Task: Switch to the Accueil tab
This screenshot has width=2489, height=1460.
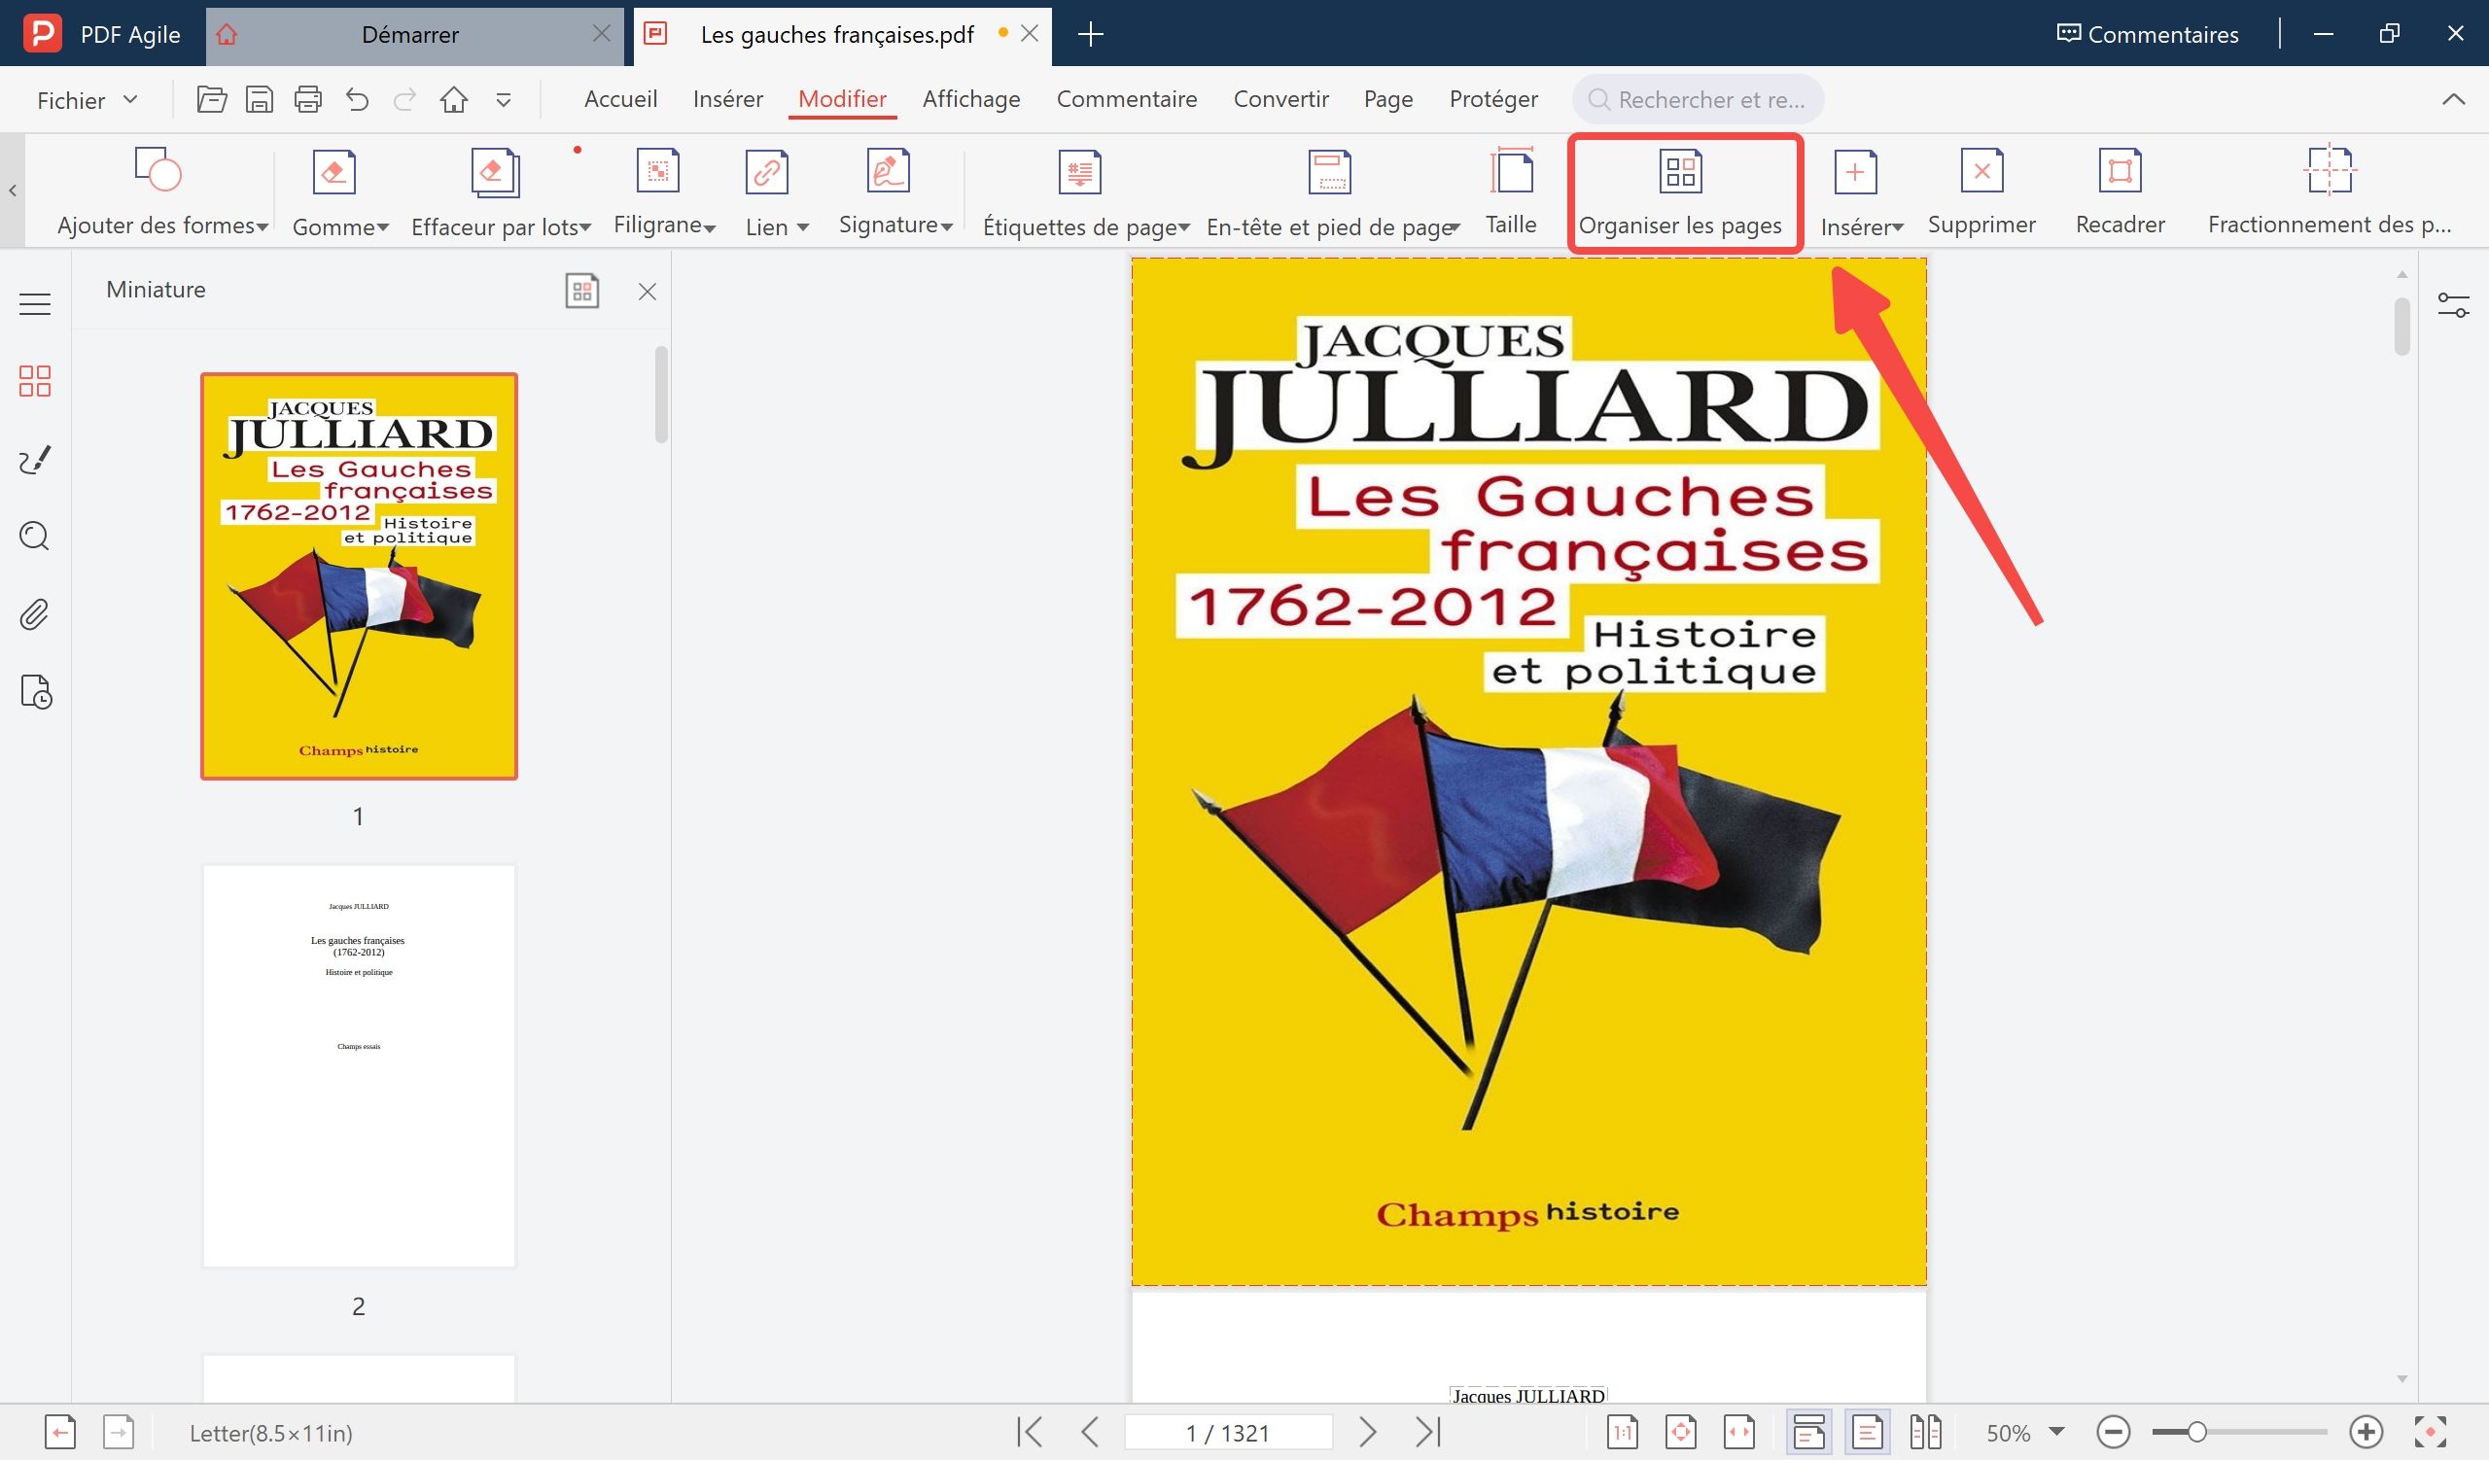Action: [620, 99]
